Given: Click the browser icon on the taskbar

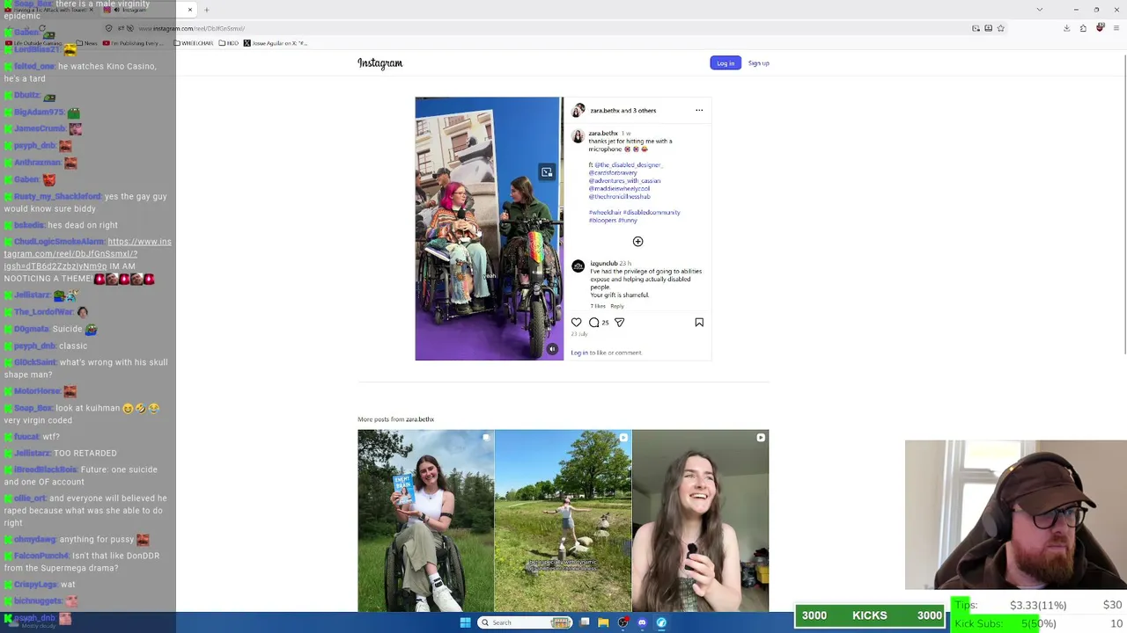Looking at the screenshot, I should 661,622.
